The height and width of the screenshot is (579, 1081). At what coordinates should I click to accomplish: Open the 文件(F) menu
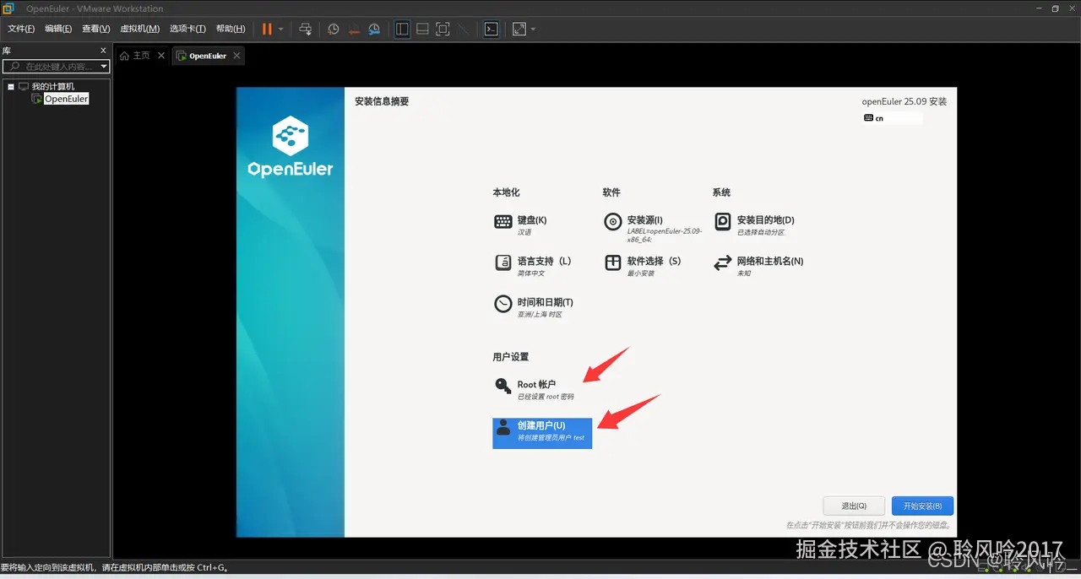(21, 29)
